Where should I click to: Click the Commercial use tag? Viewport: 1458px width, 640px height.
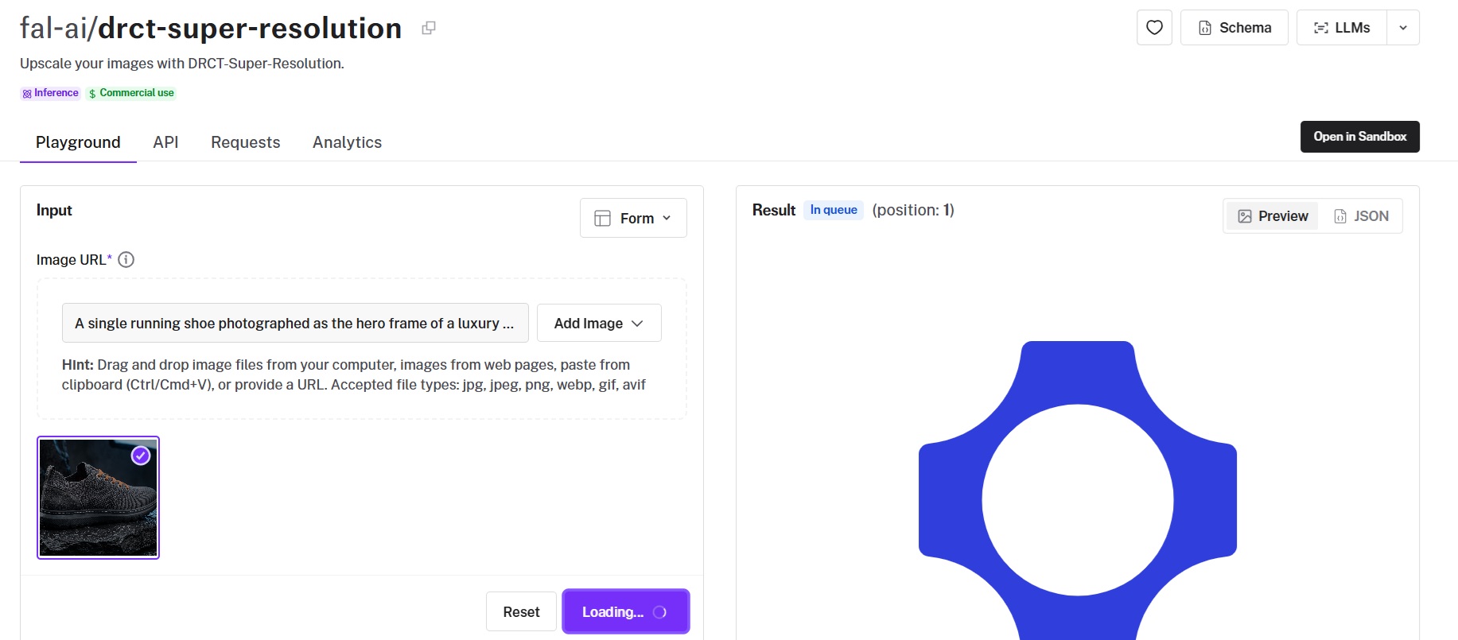click(131, 93)
